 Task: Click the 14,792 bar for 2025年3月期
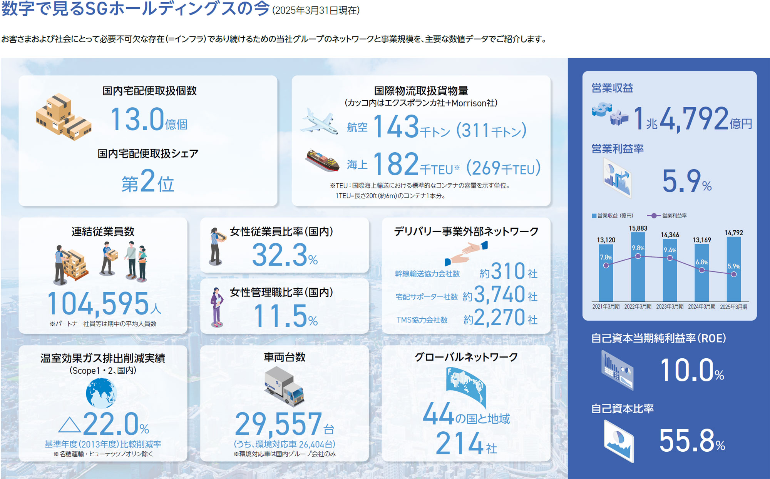[734, 269]
